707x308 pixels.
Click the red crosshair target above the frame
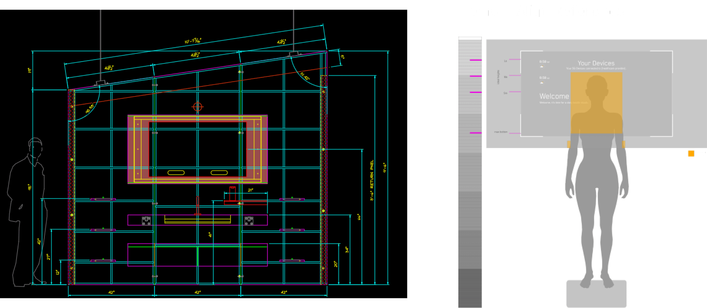point(197,107)
